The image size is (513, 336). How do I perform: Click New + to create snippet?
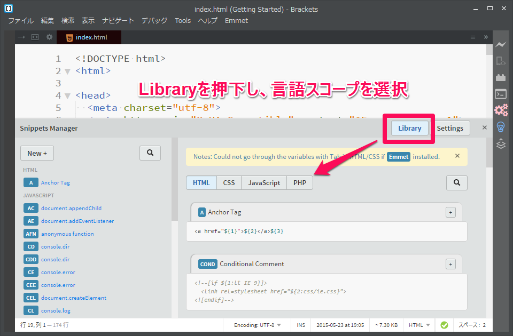click(x=37, y=153)
